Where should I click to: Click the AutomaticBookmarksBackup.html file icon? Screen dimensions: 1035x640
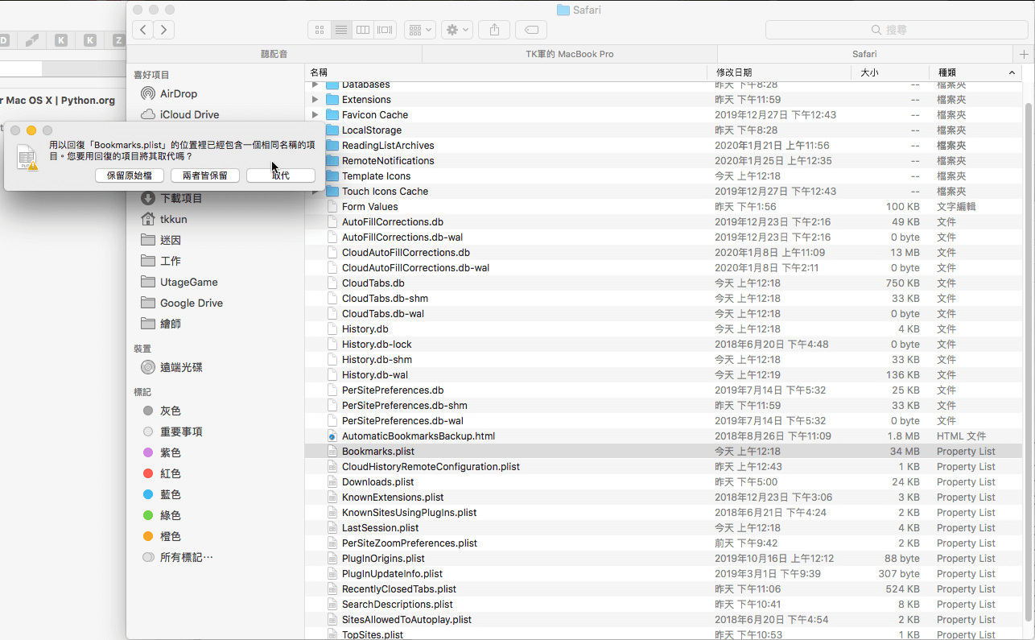[332, 436]
